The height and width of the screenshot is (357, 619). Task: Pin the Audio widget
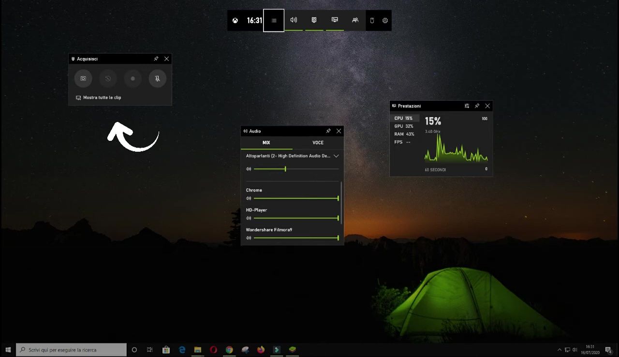click(328, 131)
